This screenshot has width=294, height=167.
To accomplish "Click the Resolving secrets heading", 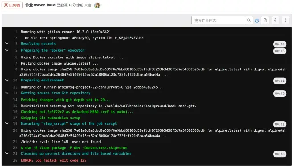I will click(x=38, y=44).
